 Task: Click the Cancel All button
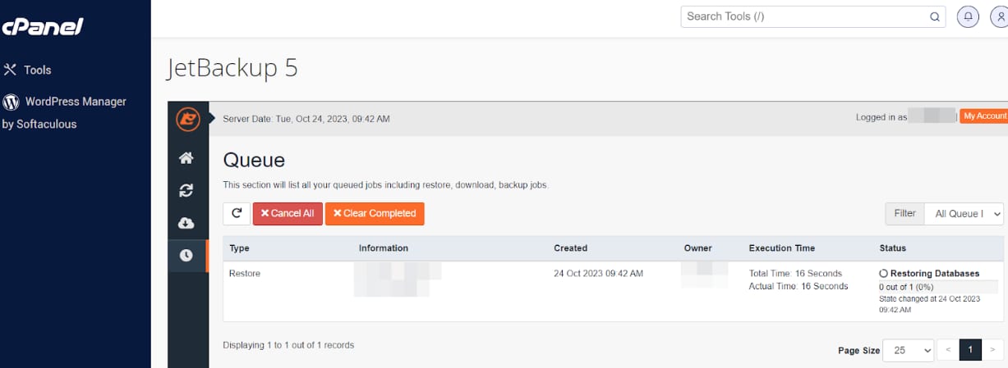tap(288, 213)
